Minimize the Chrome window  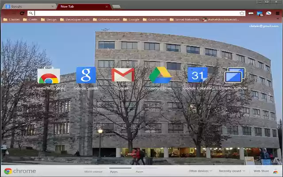point(260,2)
